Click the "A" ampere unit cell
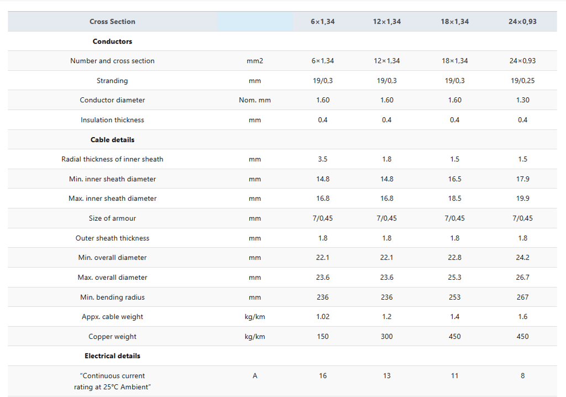Screen dimensions: 566x397 tap(255, 376)
